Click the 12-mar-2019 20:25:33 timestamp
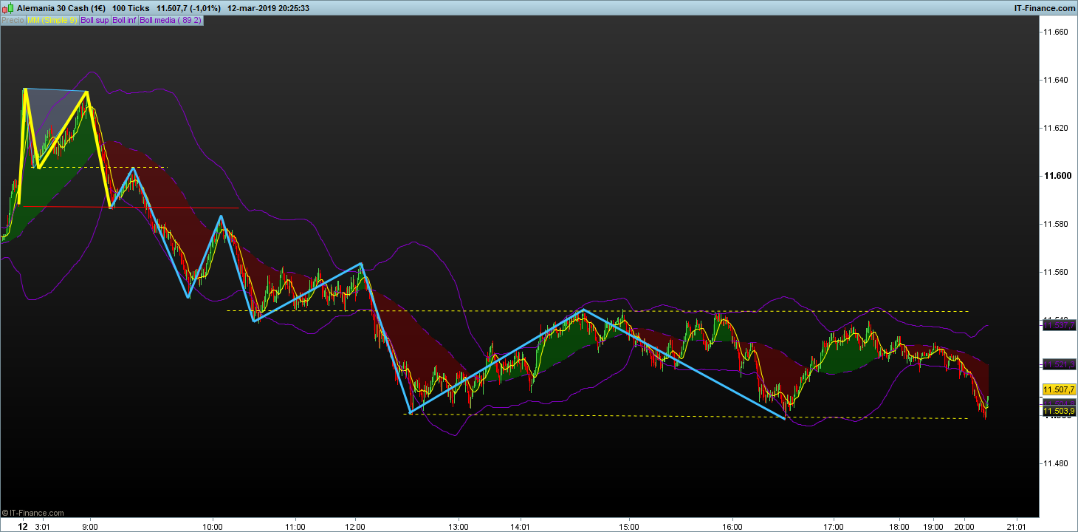This screenshot has height=532, width=1078. (x=269, y=8)
